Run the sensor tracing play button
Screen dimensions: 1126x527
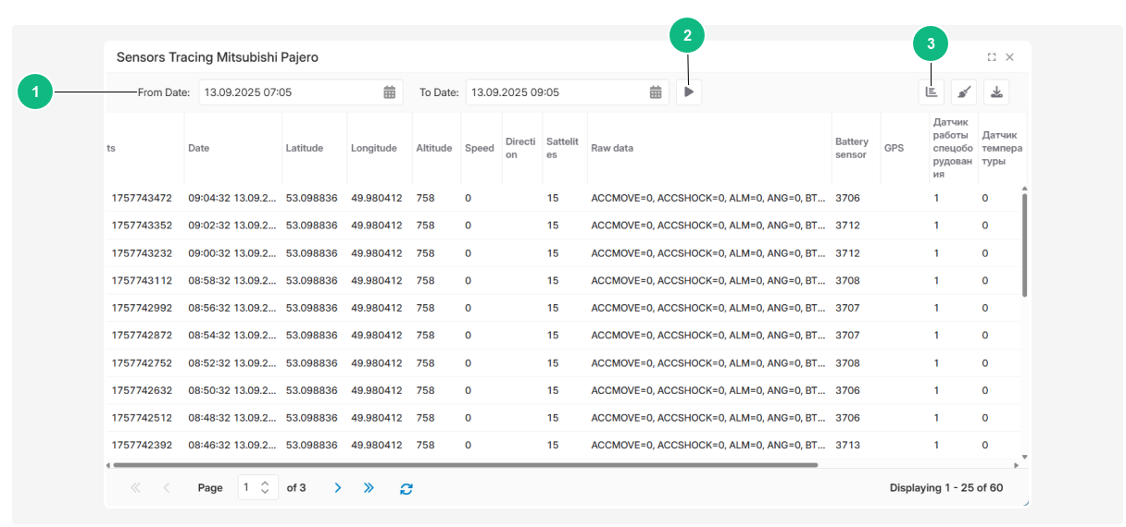(x=689, y=92)
